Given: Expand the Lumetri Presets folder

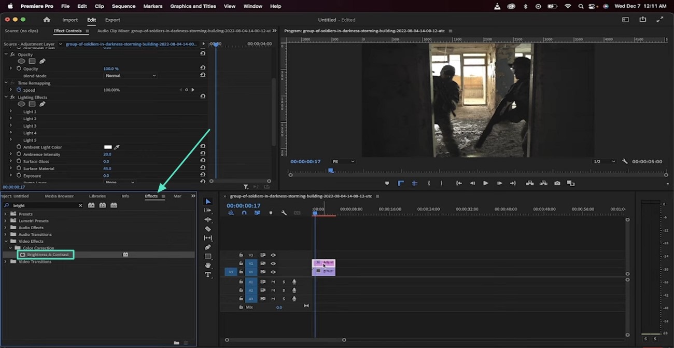Looking at the screenshot, I should coord(6,220).
